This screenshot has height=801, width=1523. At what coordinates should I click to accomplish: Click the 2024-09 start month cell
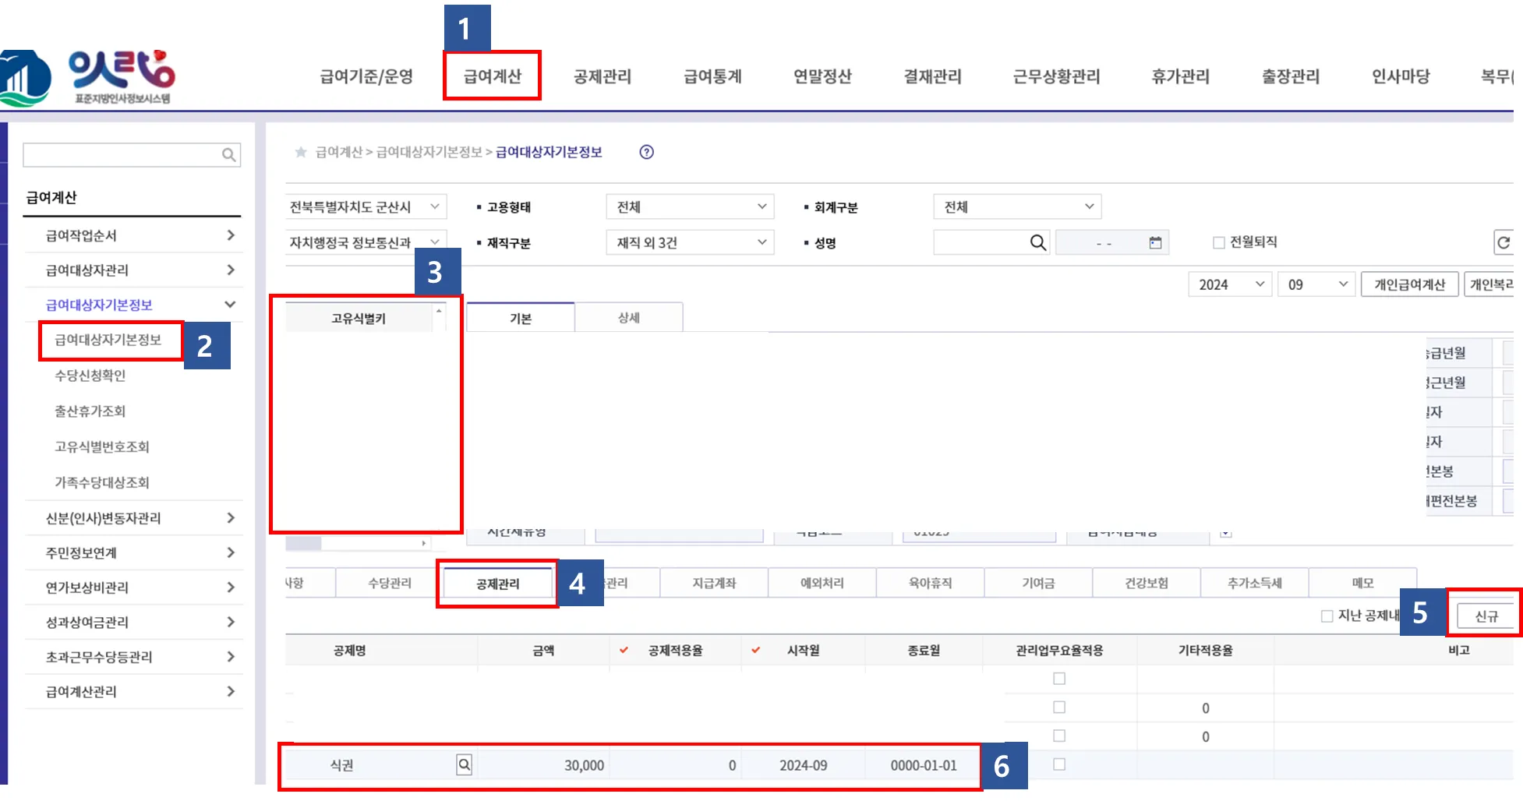point(804,765)
